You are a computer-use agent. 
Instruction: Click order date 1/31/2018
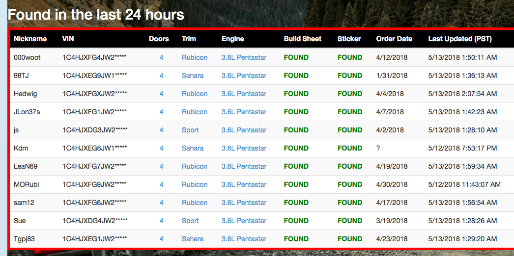[x=392, y=76]
